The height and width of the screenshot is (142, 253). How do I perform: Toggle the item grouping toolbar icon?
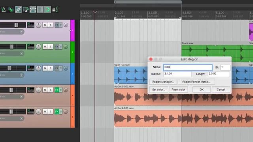pos(18,9)
